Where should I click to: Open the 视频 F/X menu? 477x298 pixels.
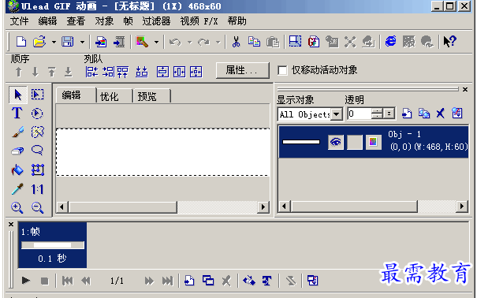pos(199,21)
